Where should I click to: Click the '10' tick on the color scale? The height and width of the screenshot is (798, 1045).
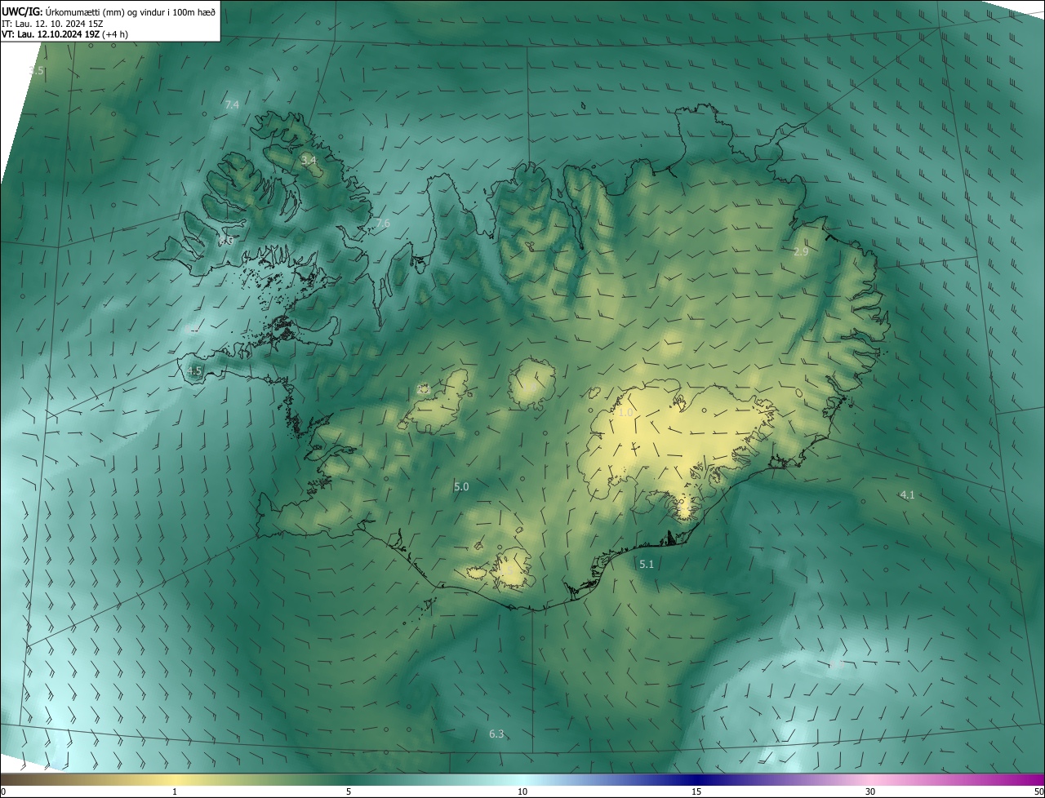[522, 791]
